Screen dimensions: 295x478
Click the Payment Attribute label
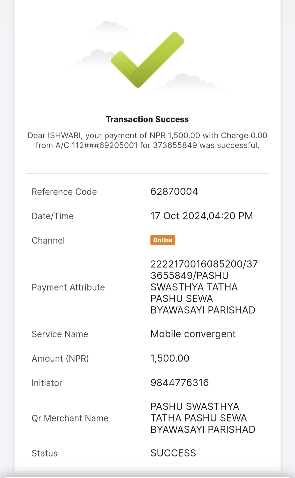pyautogui.click(x=68, y=287)
